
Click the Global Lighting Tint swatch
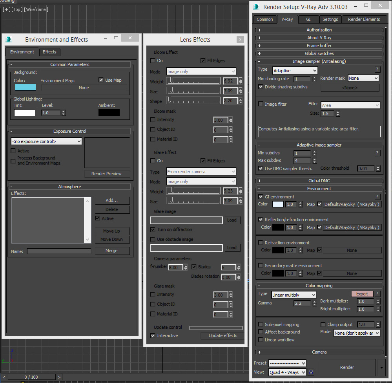pos(25,113)
